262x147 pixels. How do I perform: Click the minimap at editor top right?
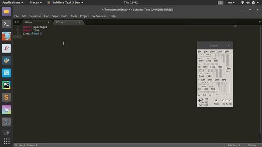(235, 26)
